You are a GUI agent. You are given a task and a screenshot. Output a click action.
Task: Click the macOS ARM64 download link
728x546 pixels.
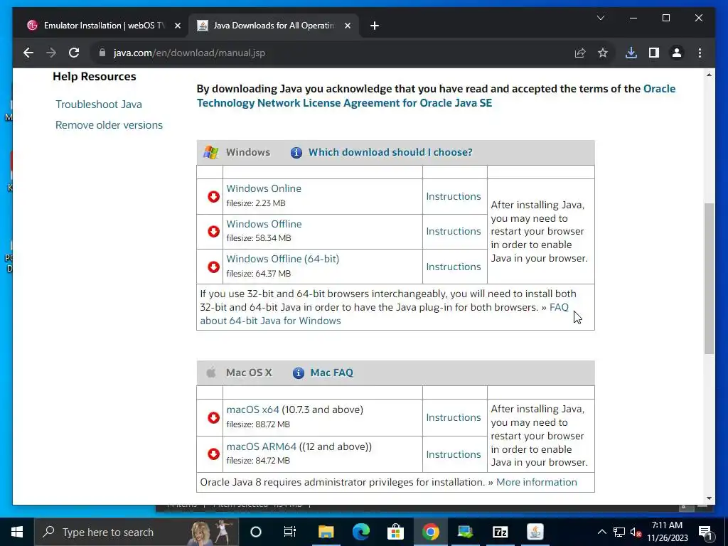tap(262, 446)
